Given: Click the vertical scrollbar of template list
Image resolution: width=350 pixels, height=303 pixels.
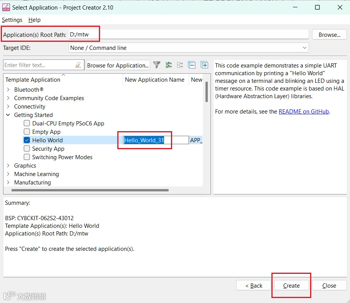Looking at the screenshot, I should (x=207, y=92).
